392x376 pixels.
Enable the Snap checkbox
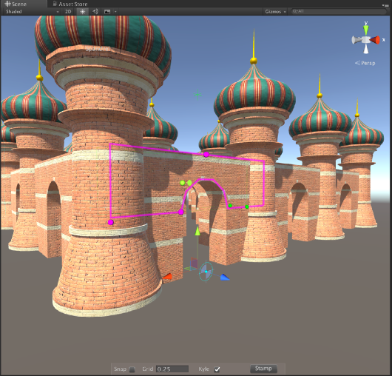(132, 369)
